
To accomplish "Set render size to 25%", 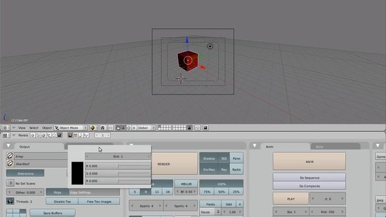I will 236,192.
